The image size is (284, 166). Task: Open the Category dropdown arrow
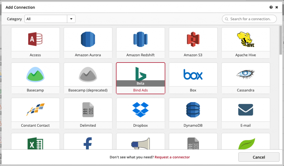tap(71, 19)
